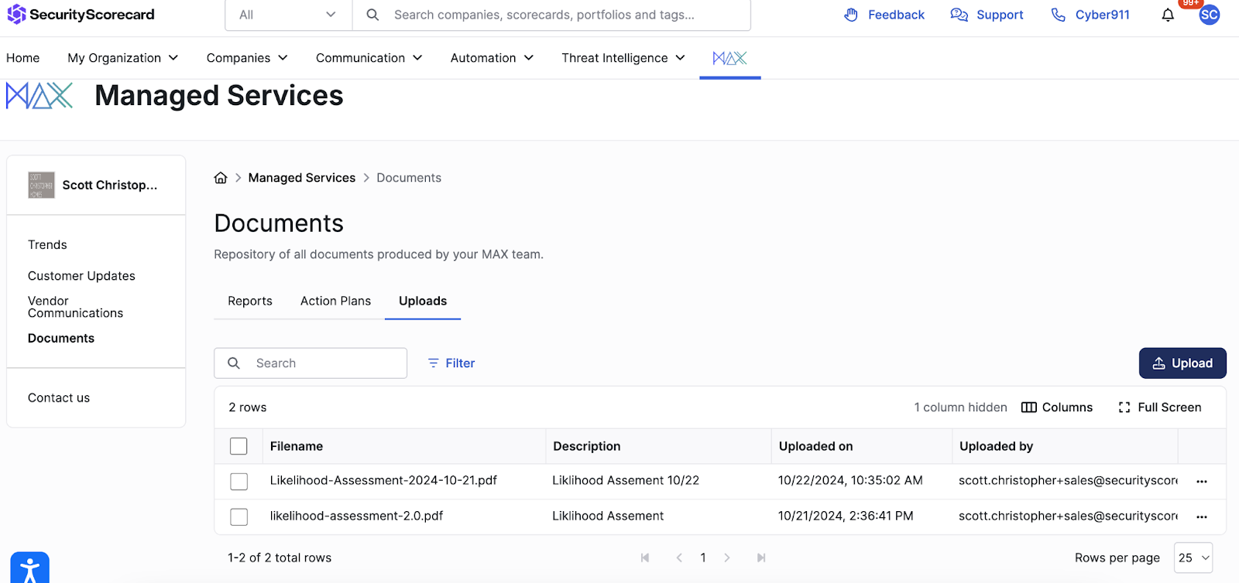1239x583 pixels.
Task: Switch table to Full Screen
Action: [x=1160, y=407]
